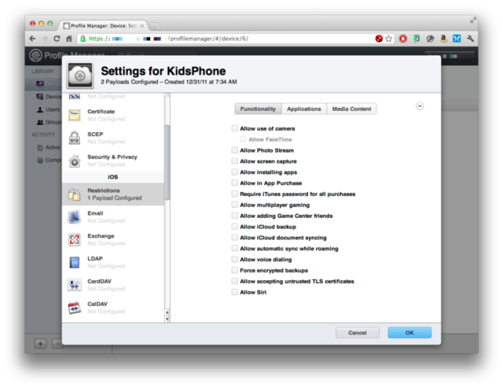Remove payload with minus circle button

pos(420,106)
